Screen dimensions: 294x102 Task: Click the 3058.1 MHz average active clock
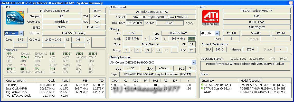[x=47, y=92]
